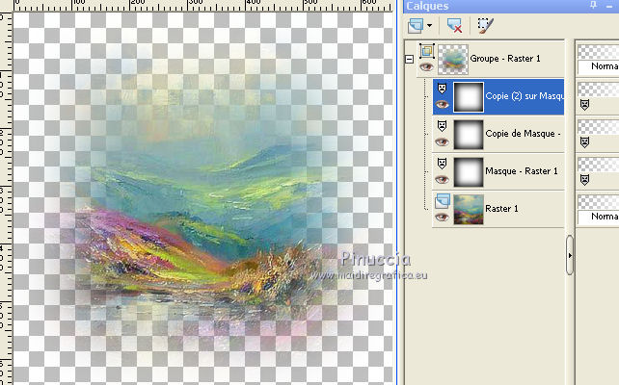Click mask icon of Copie (2) layer
The height and width of the screenshot is (385, 619).
pos(442,89)
